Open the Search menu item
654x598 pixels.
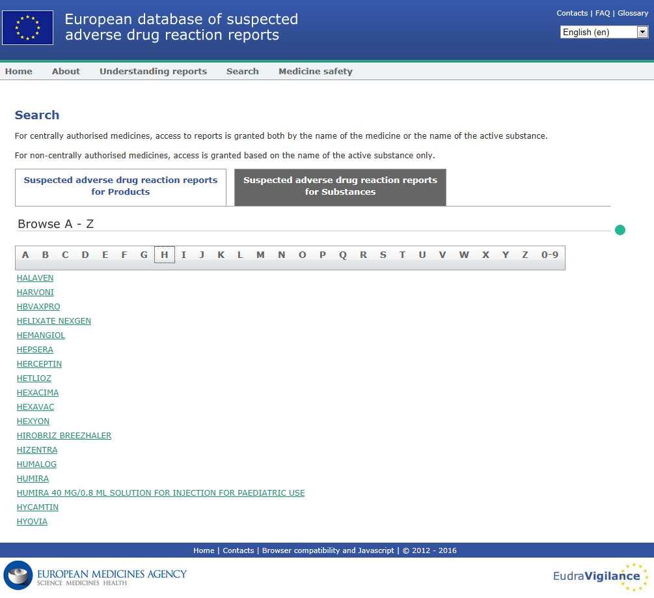242,72
